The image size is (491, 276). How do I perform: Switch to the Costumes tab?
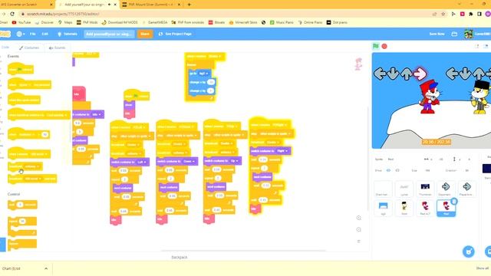[29, 48]
